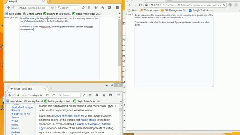Bookmark the Wikipedia page
The width and height of the screenshot is (240, 135).
click(x=84, y=95)
